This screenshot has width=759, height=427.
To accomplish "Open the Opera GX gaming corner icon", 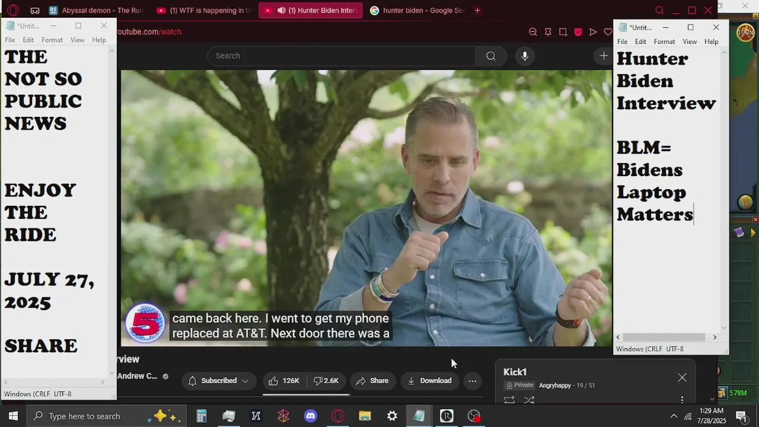I will [x=35, y=10].
